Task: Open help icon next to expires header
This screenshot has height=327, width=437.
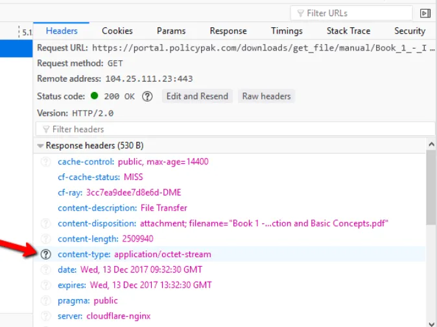Action: pos(45,286)
